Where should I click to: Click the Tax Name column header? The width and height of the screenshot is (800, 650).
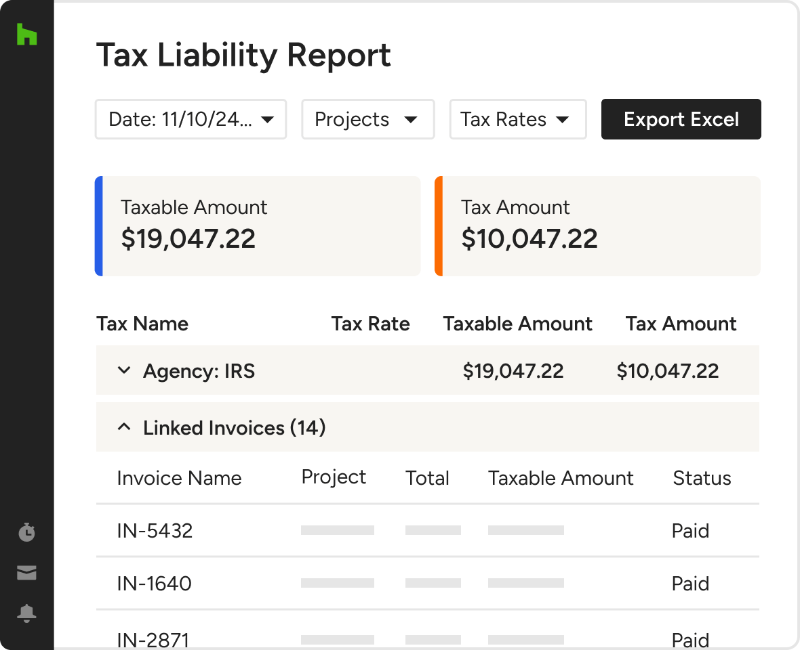click(x=142, y=324)
